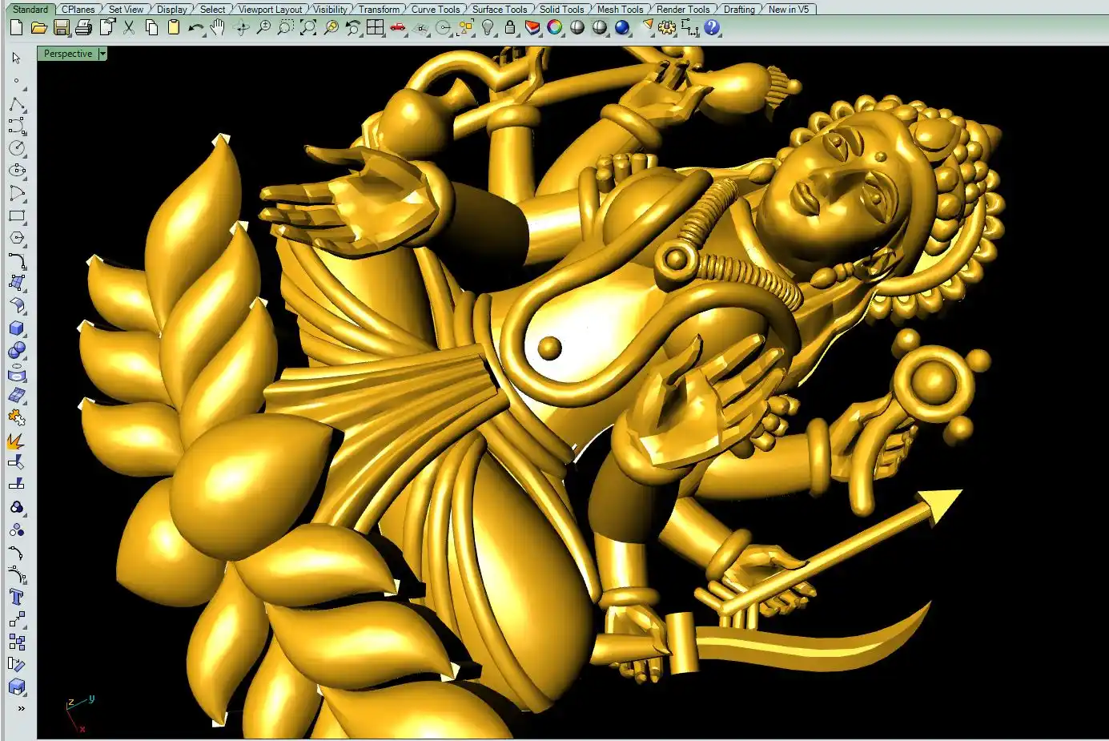
Task: Open the Help question mark icon
Action: coord(712,28)
